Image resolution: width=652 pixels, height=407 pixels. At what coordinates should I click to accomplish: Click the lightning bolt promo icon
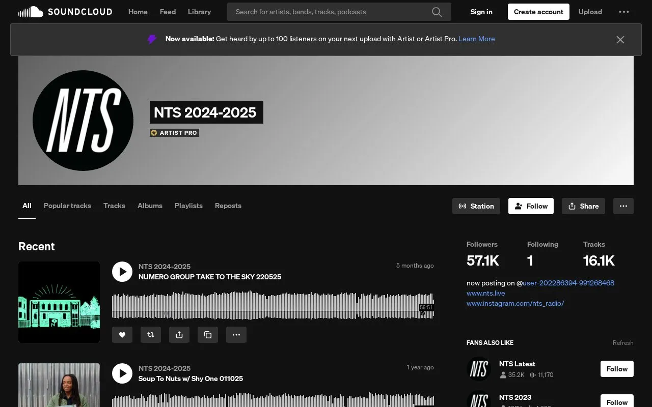(x=152, y=39)
